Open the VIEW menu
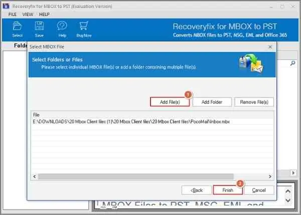Image resolution: width=301 pixels, height=215 pixels. pyautogui.click(x=28, y=14)
